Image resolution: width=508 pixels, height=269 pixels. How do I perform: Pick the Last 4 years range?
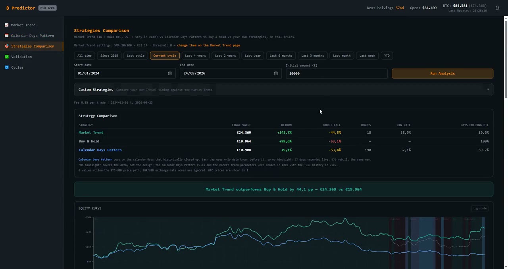(x=195, y=56)
